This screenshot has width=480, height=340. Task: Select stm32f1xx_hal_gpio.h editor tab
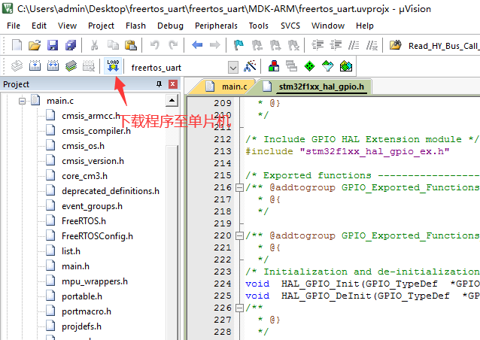tap(315, 87)
